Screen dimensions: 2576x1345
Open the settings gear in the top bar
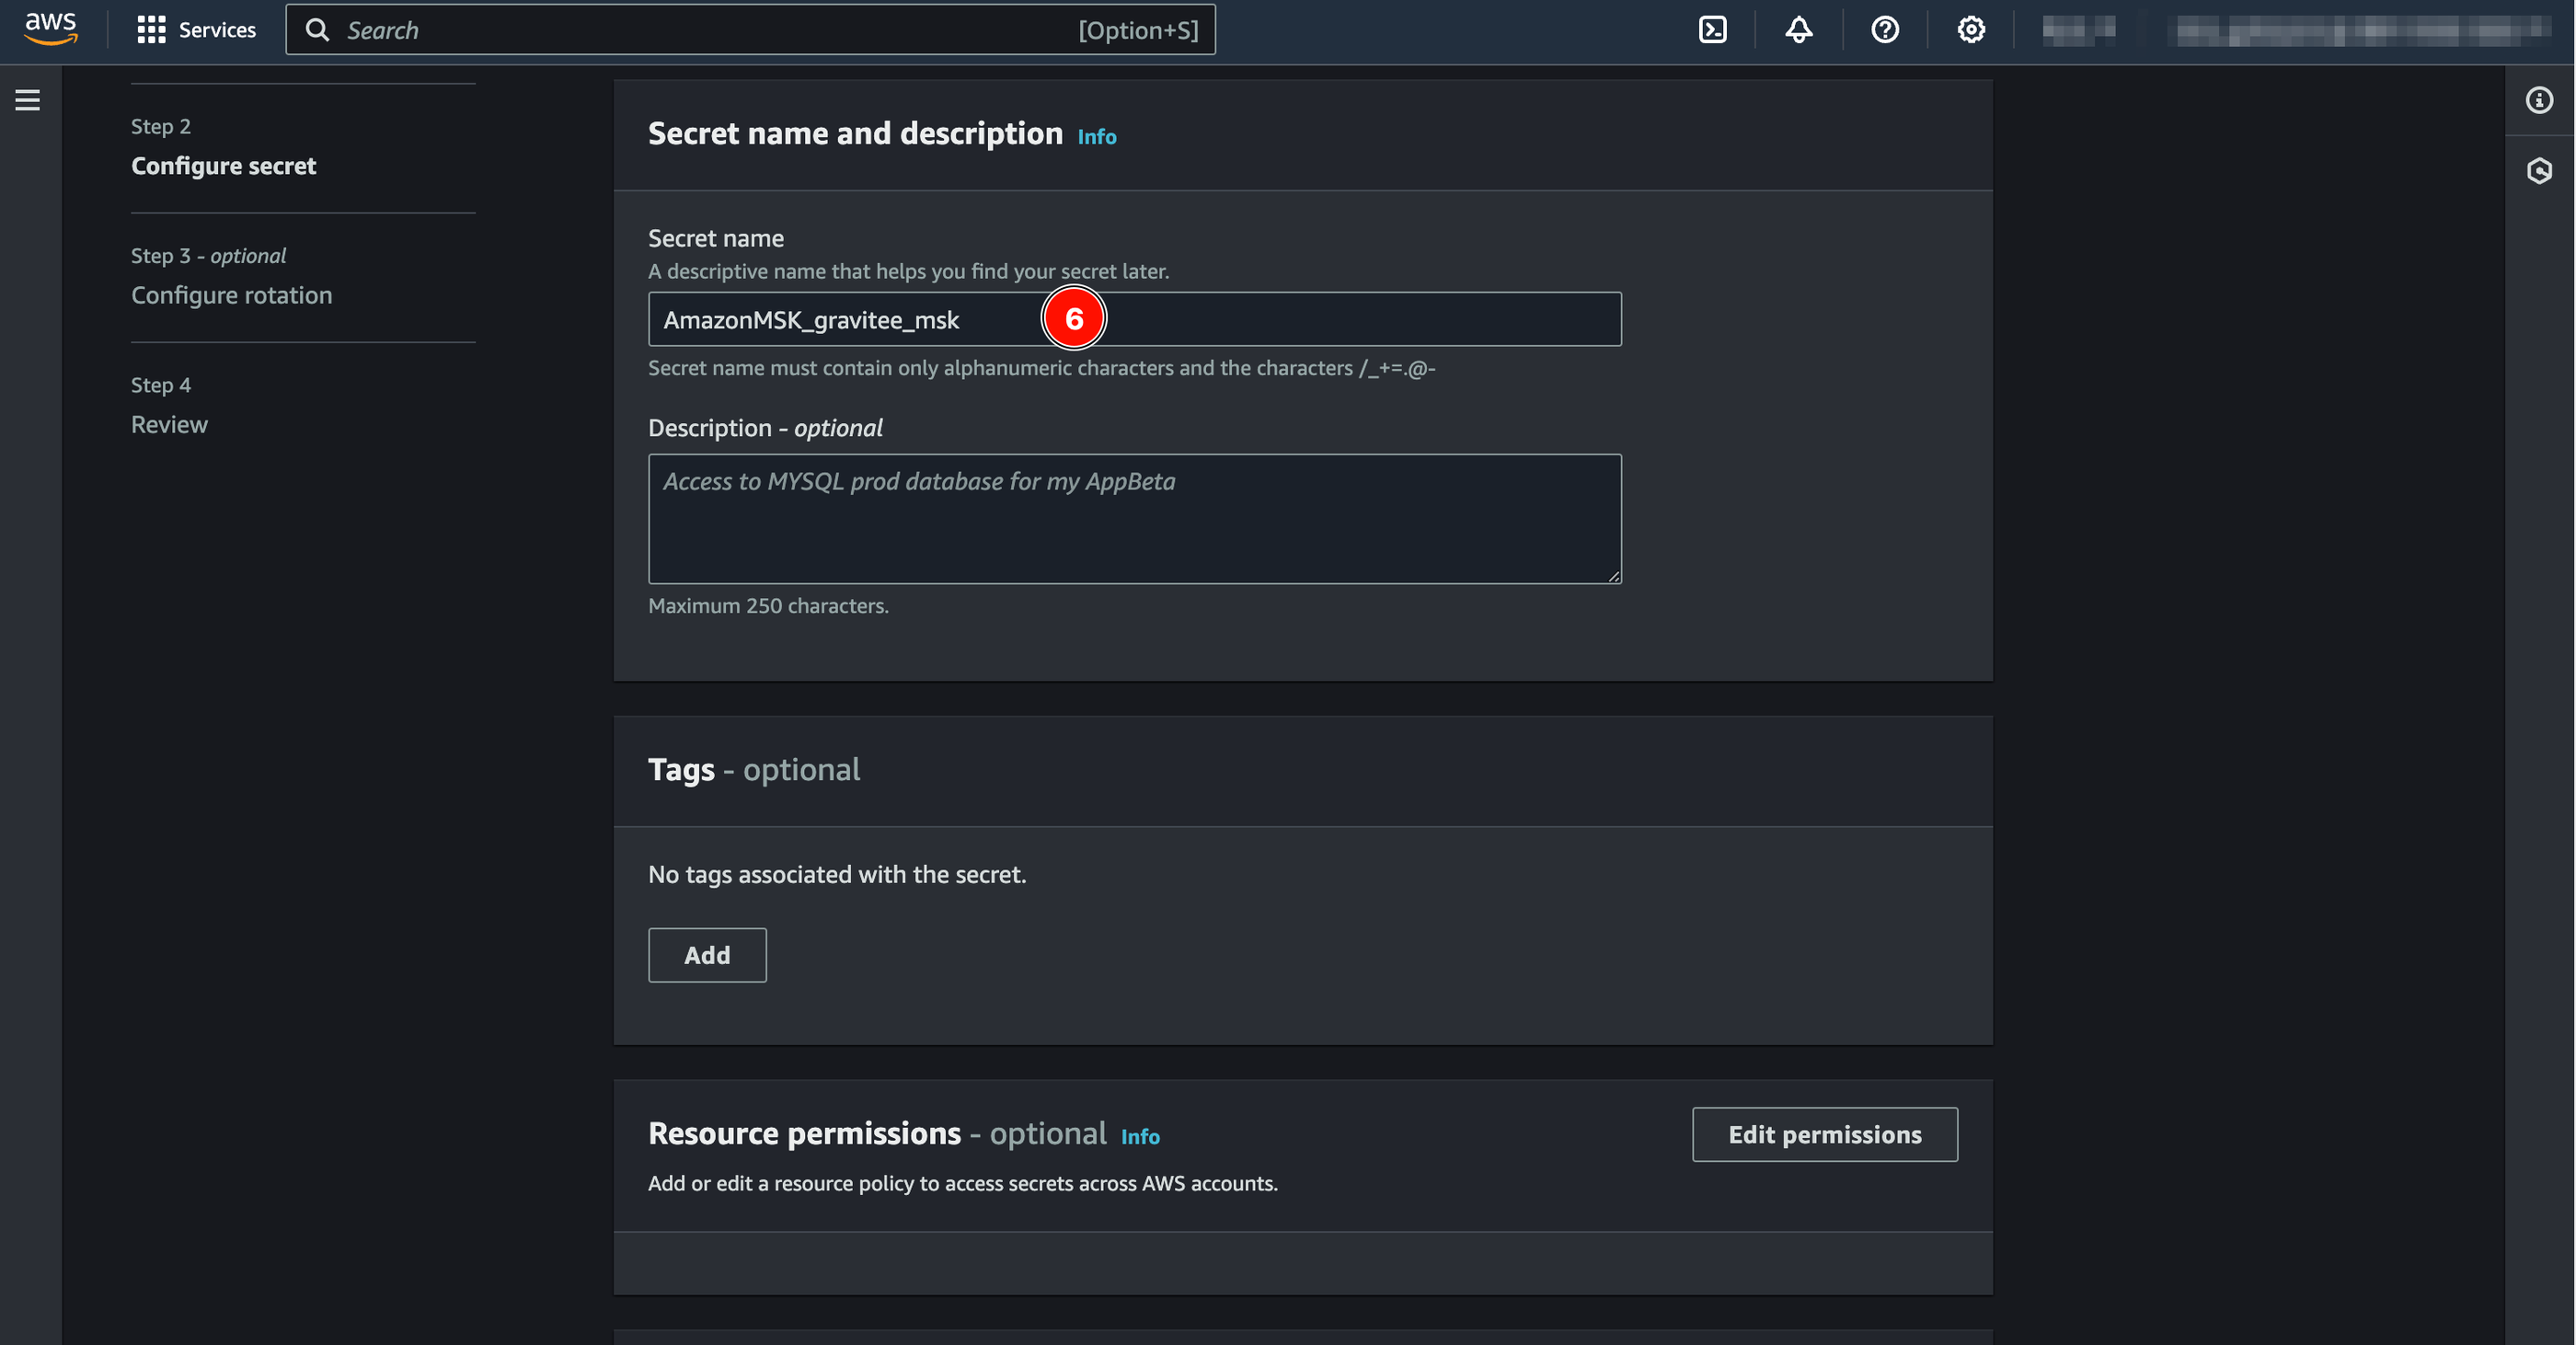click(x=1971, y=30)
